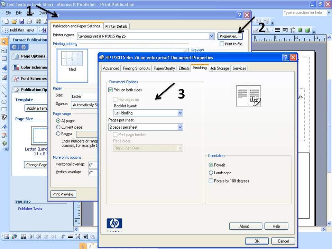Open the paper Size Letter dropdown
332x249 pixels.
click(x=84, y=96)
